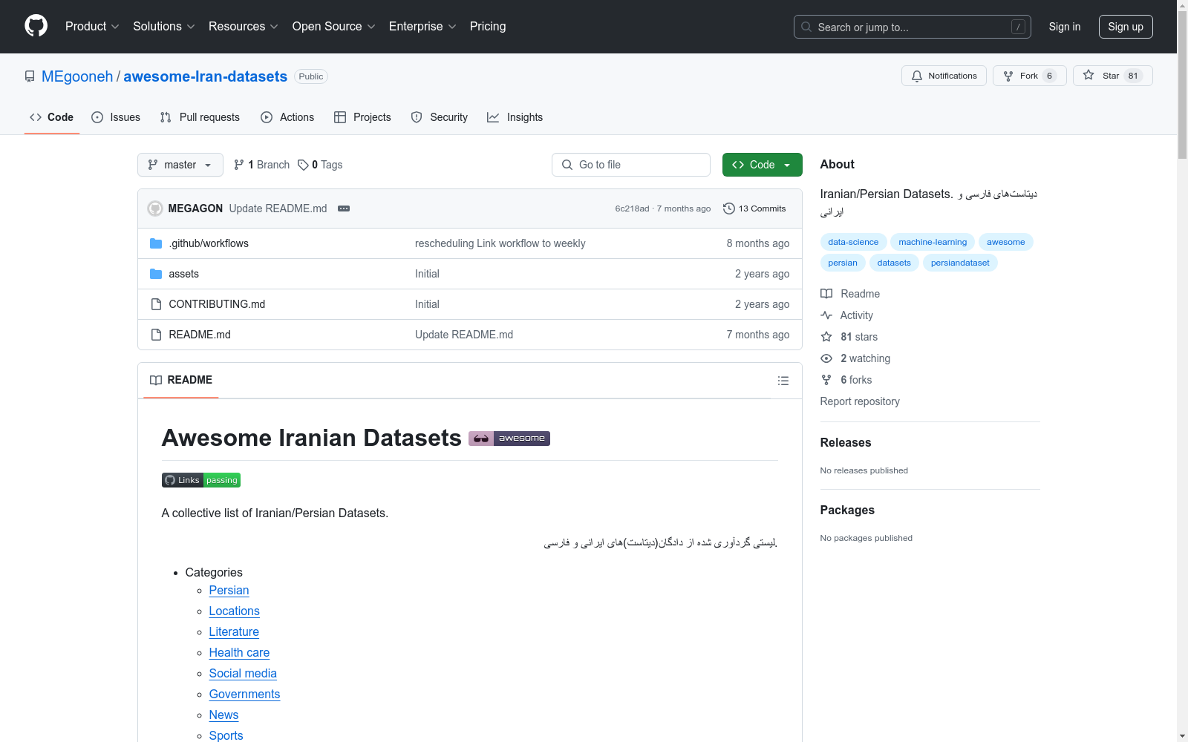Click the repository book icon beside MEgooneh
The width and height of the screenshot is (1188, 742).
(x=30, y=76)
